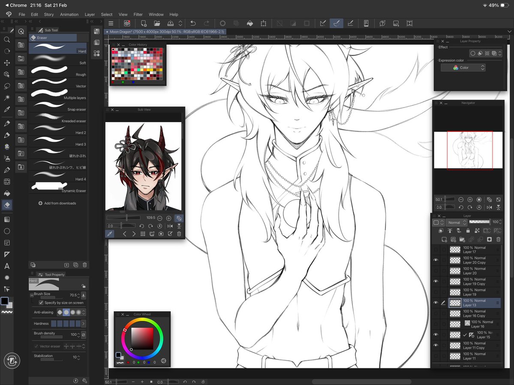Click the lock layer icon in Layer panel

(468, 231)
